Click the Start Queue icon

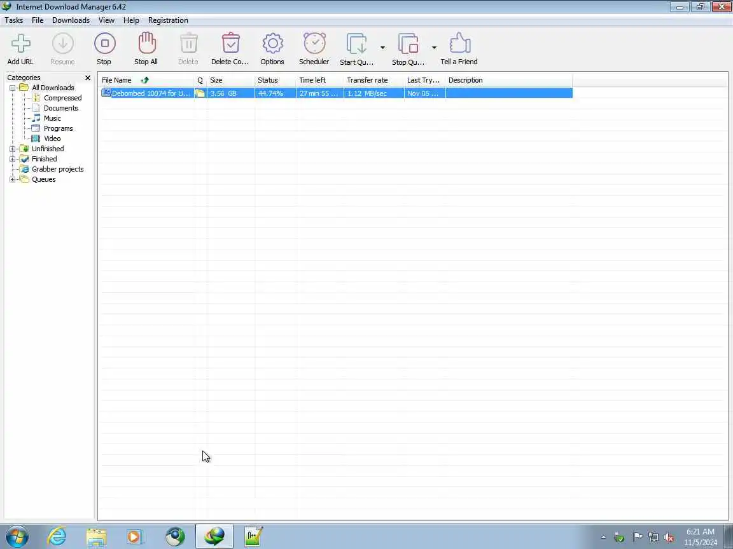(x=357, y=44)
